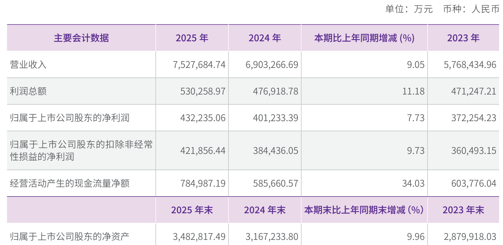Select the 2023 年末 header cell
This screenshot has height=245, width=503.
click(x=463, y=210)
